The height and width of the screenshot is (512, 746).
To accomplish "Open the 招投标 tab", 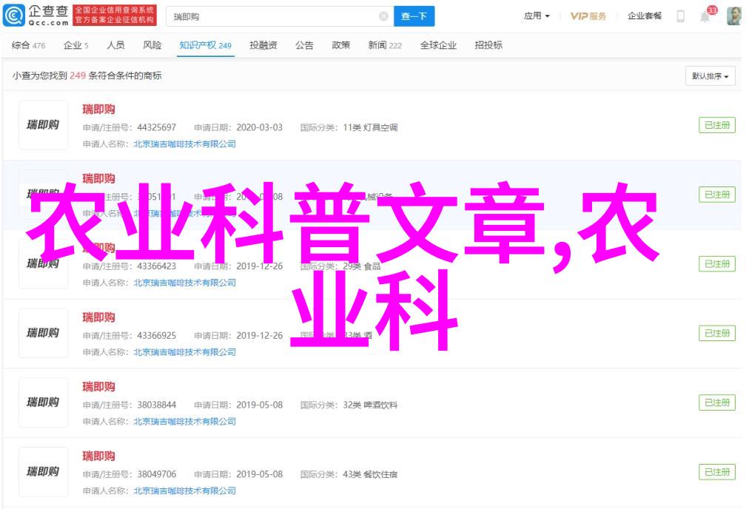I will coord(488,45).
